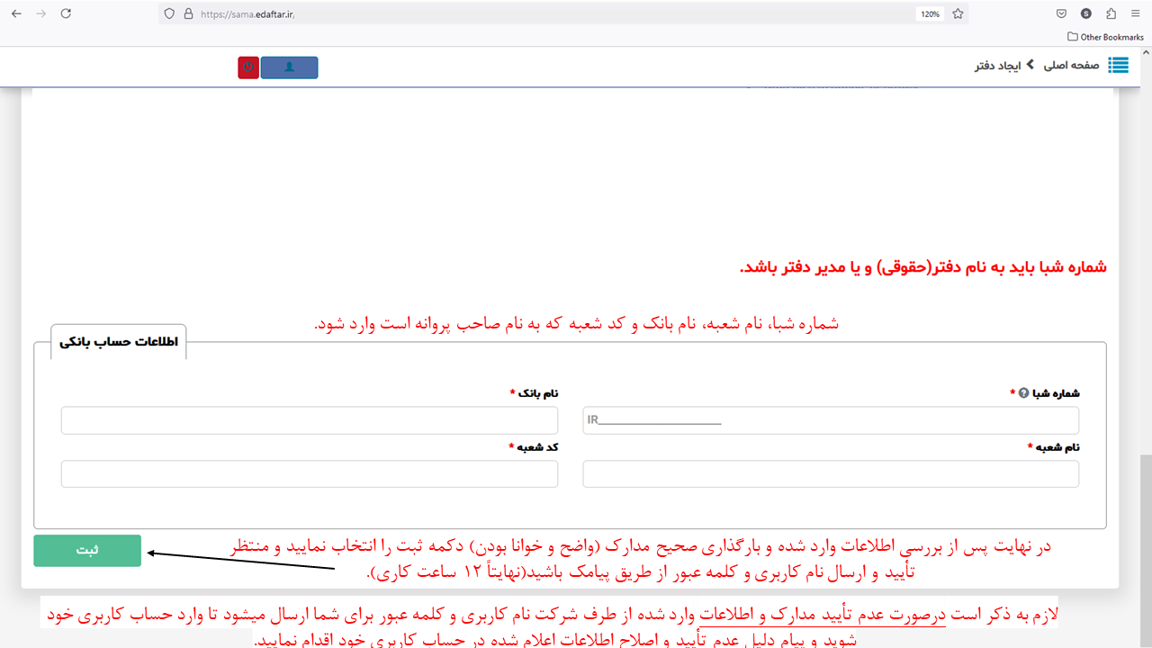The image size is (1152, 648).
Task: Bookmark this page with the star icon
Action: pyautogui.click(x=958, y=13)
